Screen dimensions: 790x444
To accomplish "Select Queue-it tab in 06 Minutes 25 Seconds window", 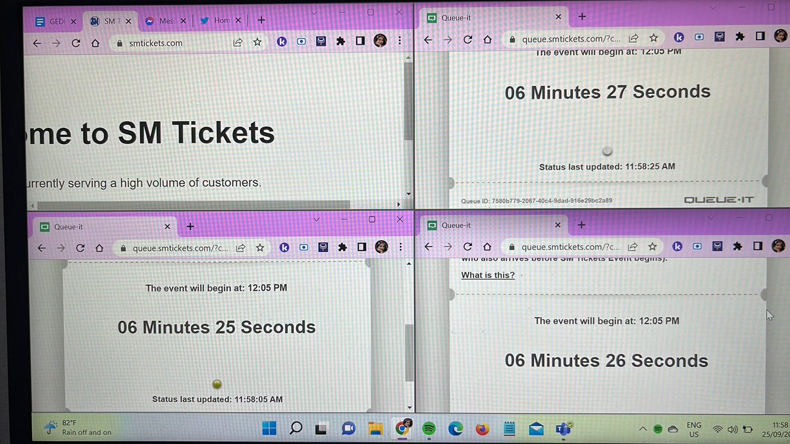I will (105, 226).
